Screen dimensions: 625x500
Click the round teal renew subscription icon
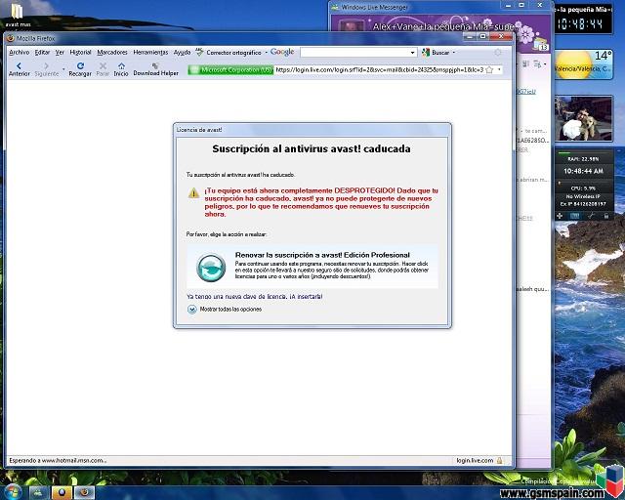pyautogui.click(x=211, y=268)
